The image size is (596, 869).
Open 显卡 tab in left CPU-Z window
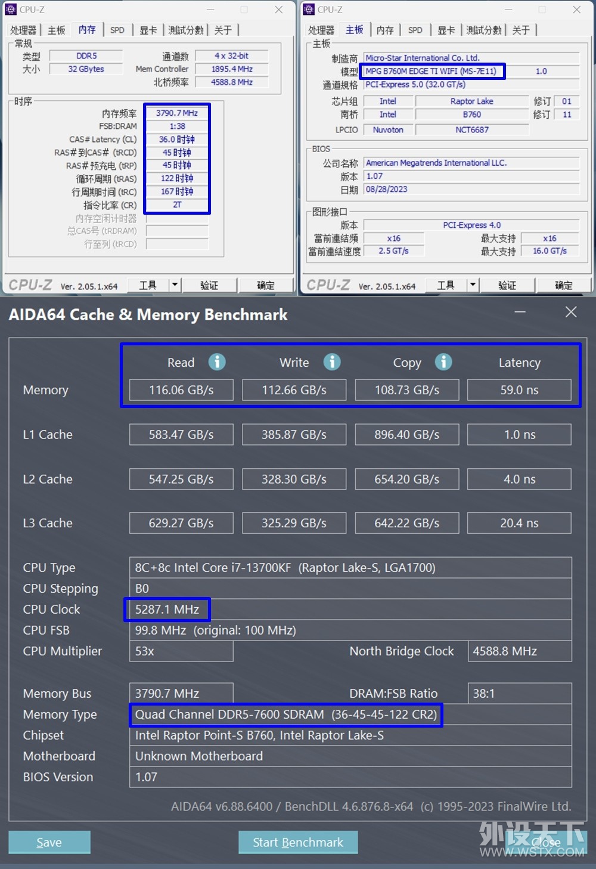[x=148, y=30]
